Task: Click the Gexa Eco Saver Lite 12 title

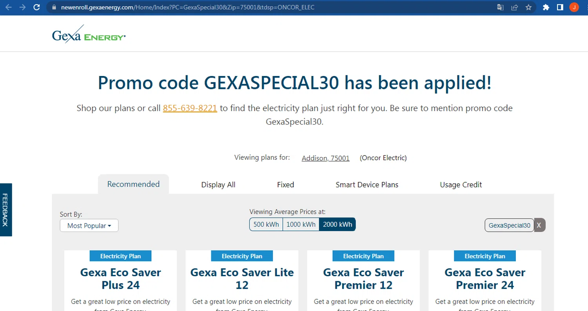Action: click(242, 278)
